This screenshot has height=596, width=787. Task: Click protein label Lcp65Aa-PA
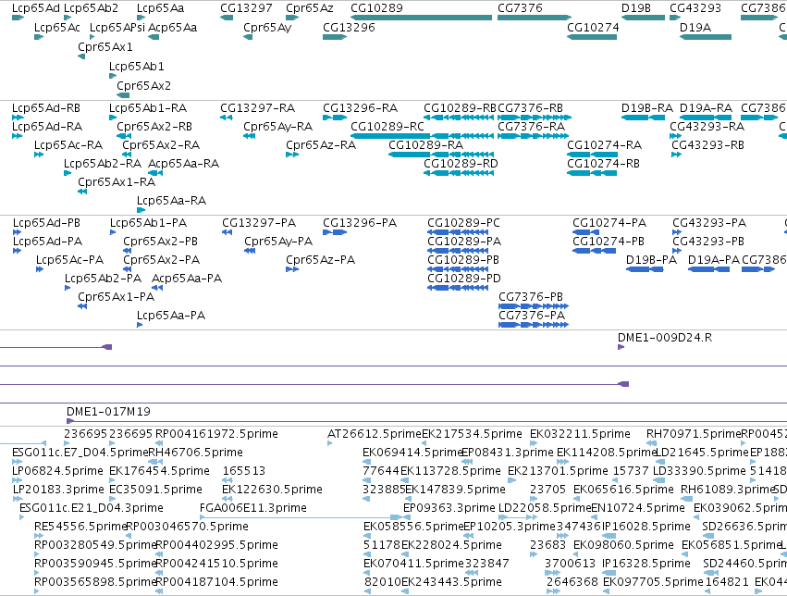pos(171,316)
